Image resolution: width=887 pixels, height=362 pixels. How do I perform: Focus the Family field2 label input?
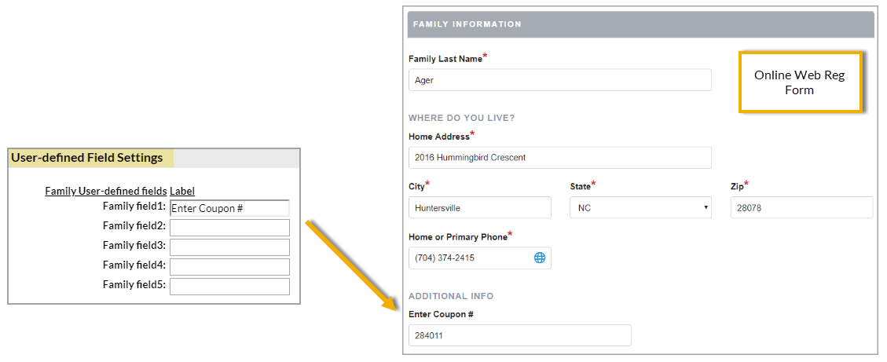(229, 228)
